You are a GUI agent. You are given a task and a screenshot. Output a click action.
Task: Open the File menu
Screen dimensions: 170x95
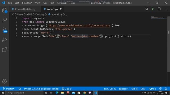tap(10, 3)
